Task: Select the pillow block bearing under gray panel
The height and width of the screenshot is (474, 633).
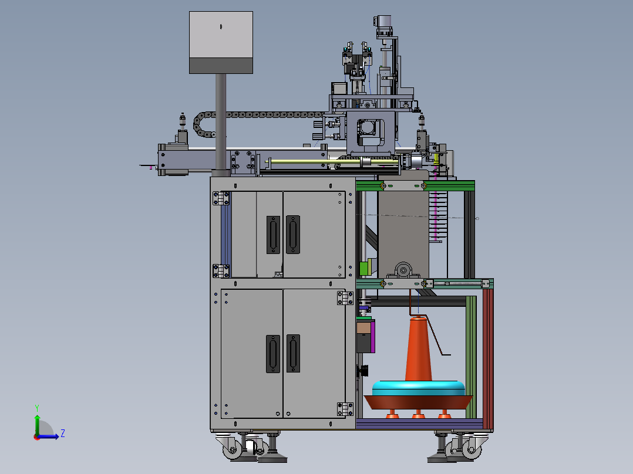Action: click(404, 269)
